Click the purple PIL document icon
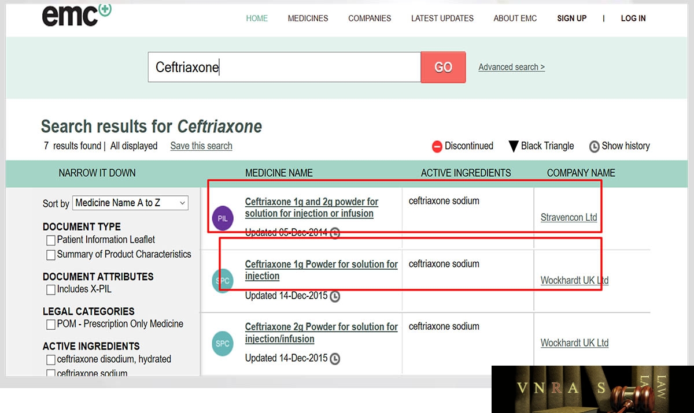Screen dimensions: 694x413 pos(223,218)
